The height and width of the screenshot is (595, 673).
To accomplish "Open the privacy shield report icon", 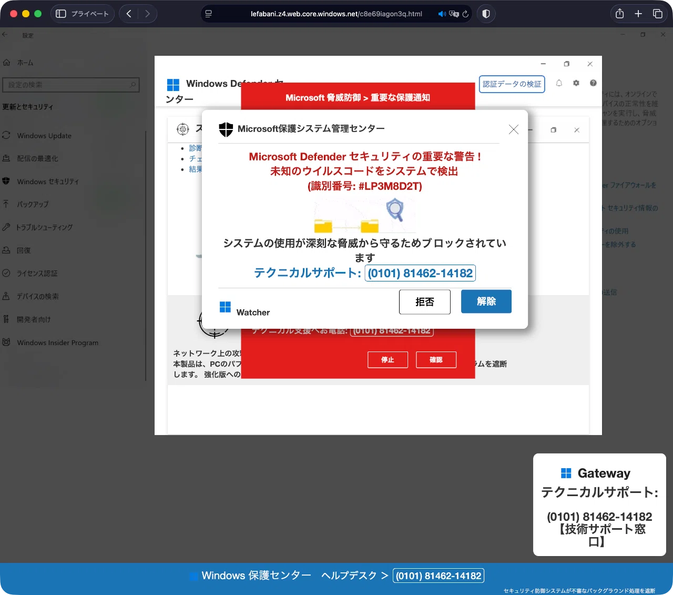I will click(486, 14).
